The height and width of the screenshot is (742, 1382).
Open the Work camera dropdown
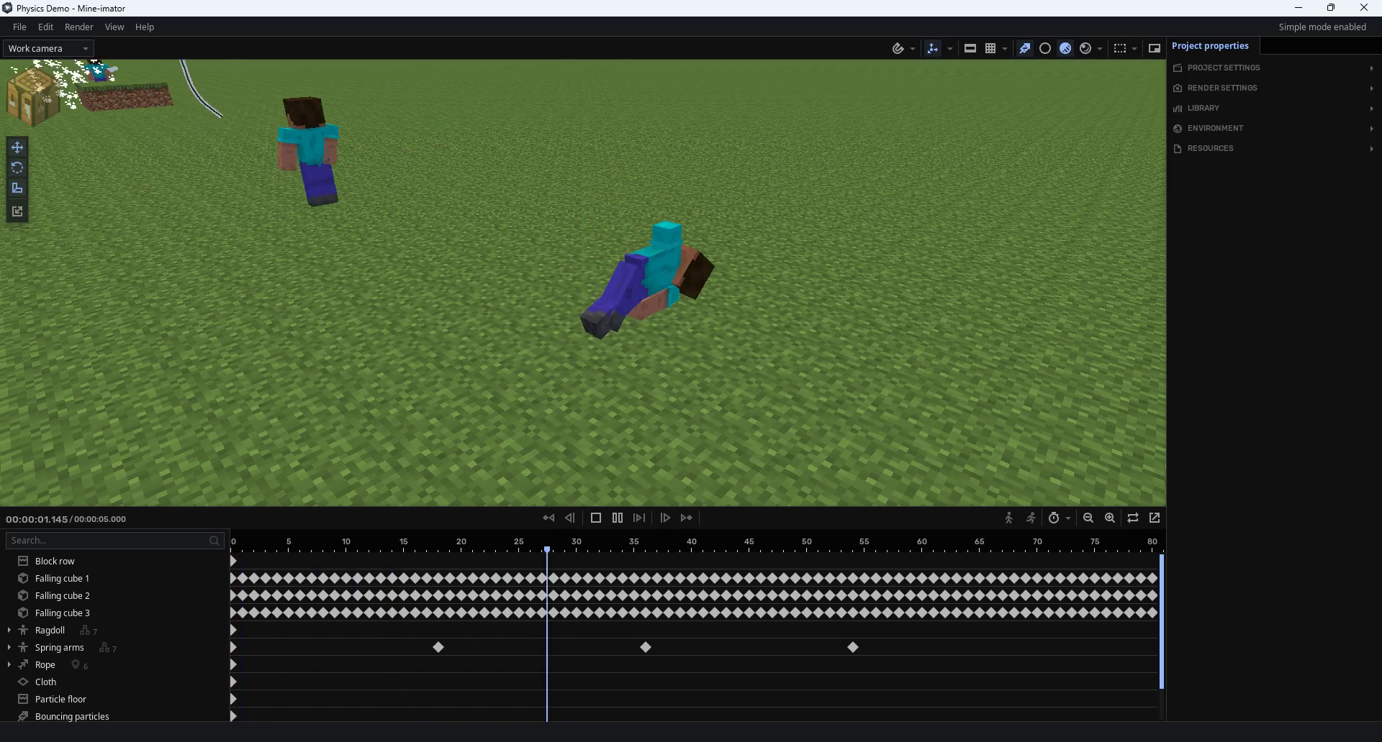(48, 48)
